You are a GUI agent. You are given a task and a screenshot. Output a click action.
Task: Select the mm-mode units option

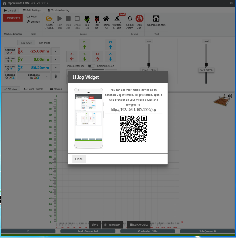26,43
